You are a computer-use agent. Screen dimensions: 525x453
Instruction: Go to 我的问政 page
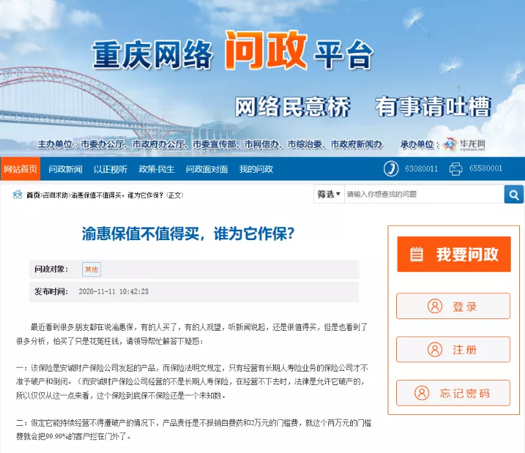click(x=256, y=169)
